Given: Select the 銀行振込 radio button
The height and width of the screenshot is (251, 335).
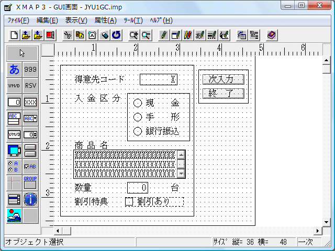Looking at the screenshot, I should (x=138, y=131).
